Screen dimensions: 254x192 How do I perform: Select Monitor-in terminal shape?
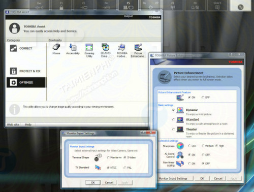click(x=108, y=157)
